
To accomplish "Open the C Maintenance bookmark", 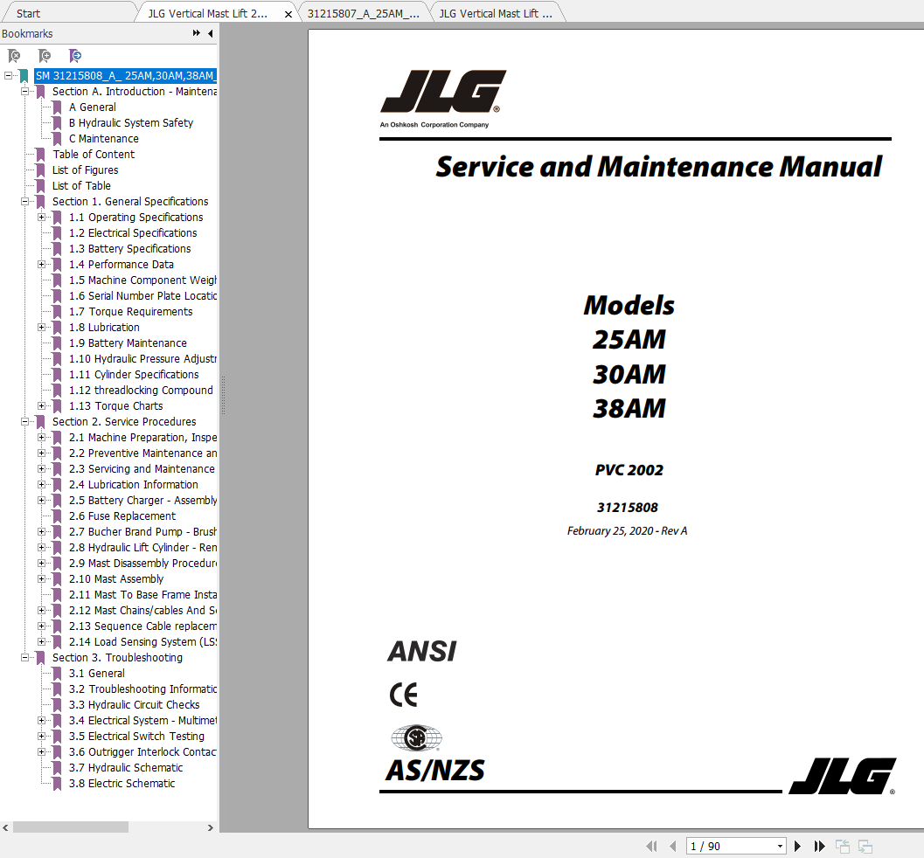I will pos(104,138).
